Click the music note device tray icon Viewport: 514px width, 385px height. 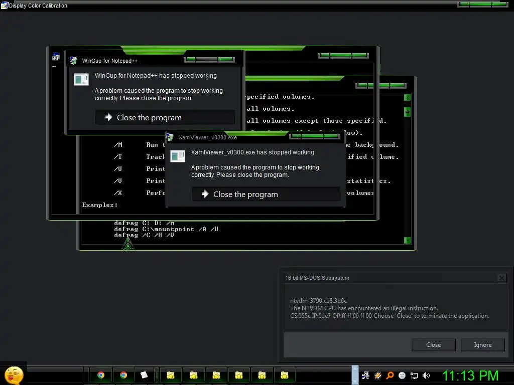coord(366,375)
